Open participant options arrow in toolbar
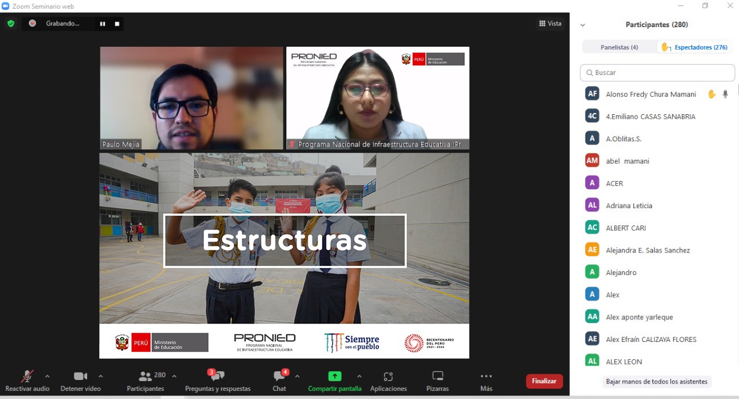The width and height of the screenshot is (739, 399). [x=174, y=377]
